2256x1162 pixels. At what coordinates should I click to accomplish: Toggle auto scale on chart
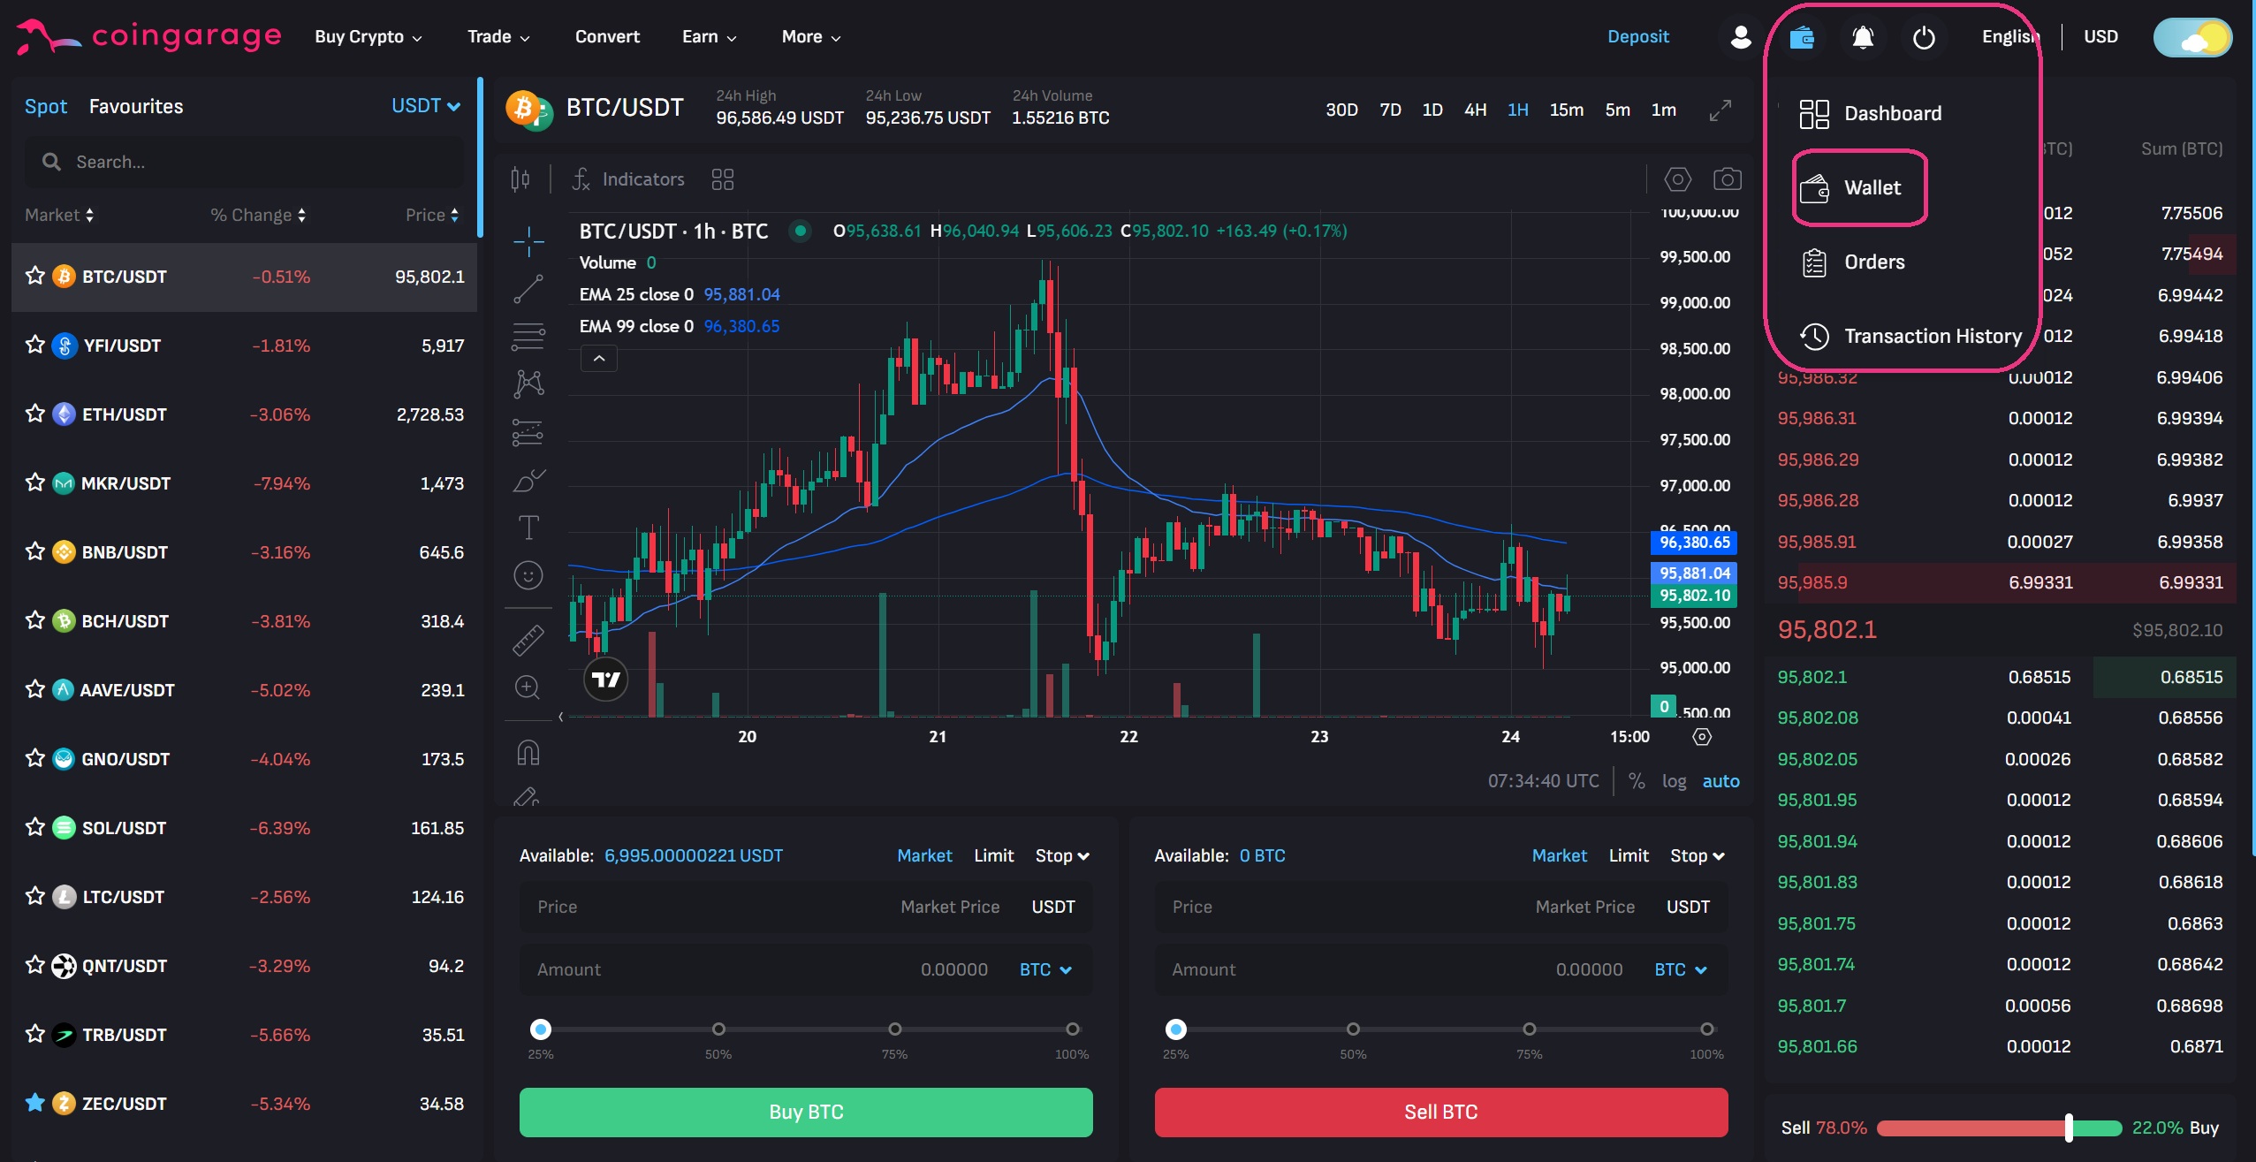[x=1720, y=781]
